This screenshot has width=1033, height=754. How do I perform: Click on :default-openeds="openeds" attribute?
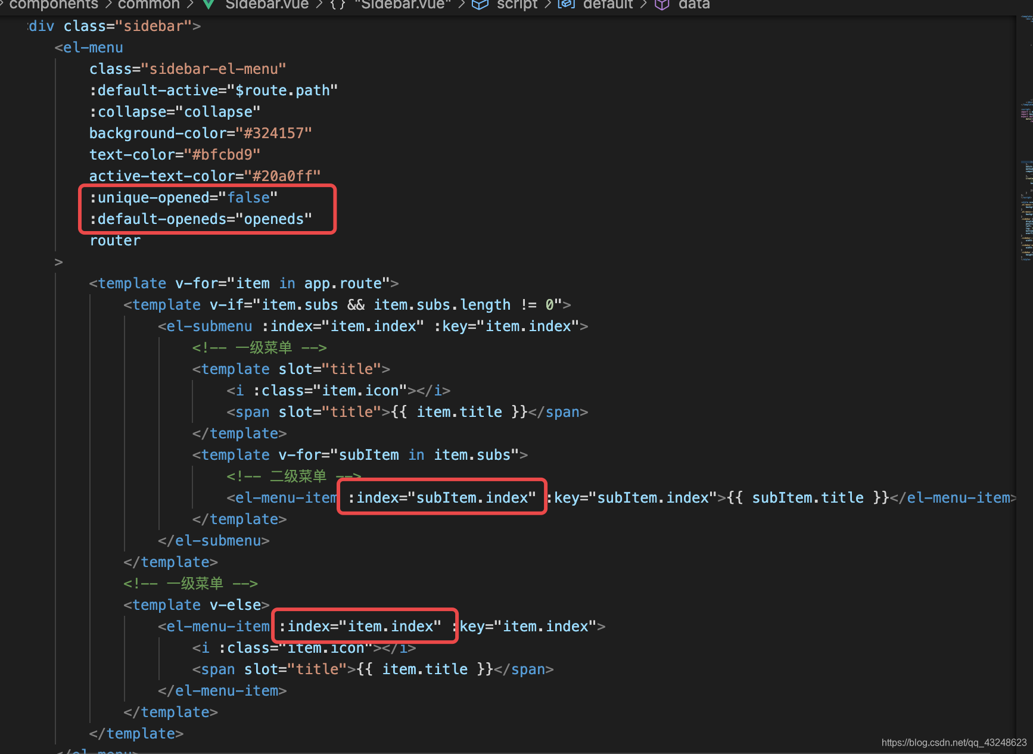click(x=201, y=219)
